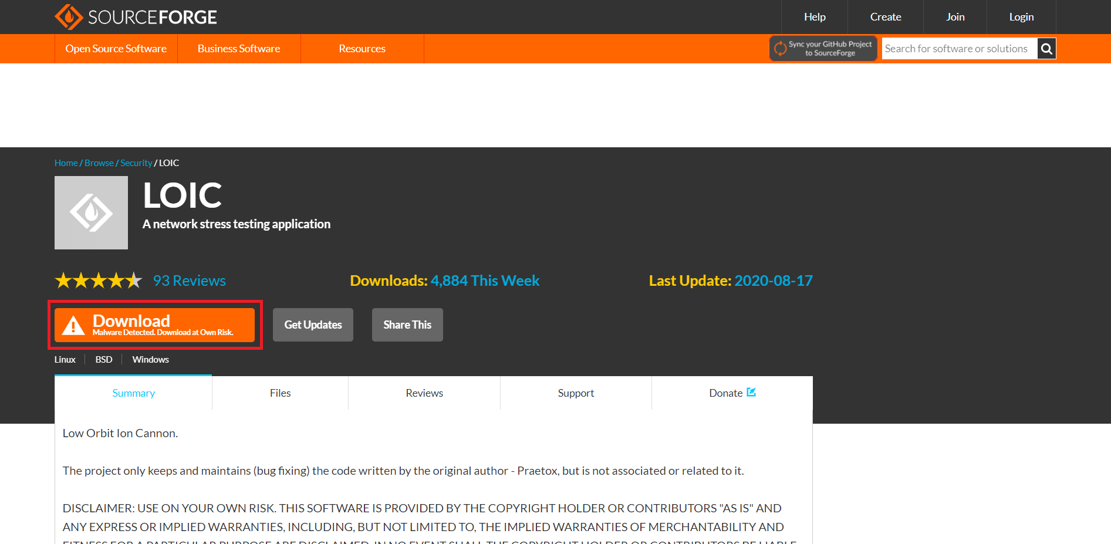Open the Donate tab
Image resolution: width=1111 pixels, height=544 pixels.
732,393
